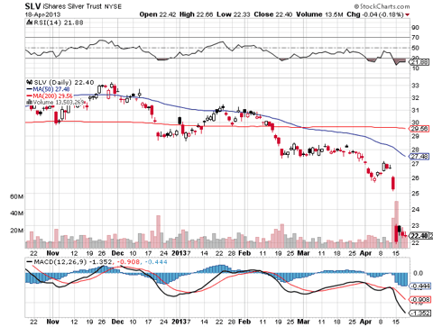Click the 18-Apr-2013 date label
This screenshot has height=327, width=433.
(x=42, y=14)
